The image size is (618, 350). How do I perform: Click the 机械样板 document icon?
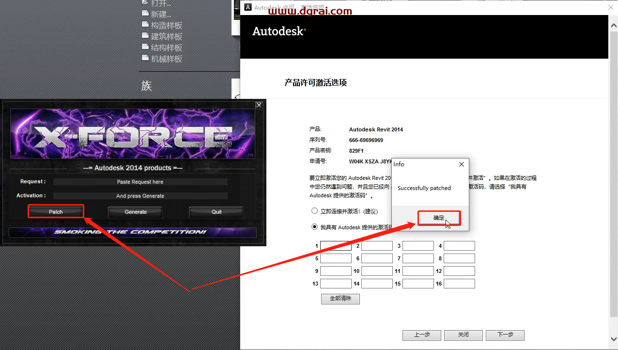click(x=144, y=58)
